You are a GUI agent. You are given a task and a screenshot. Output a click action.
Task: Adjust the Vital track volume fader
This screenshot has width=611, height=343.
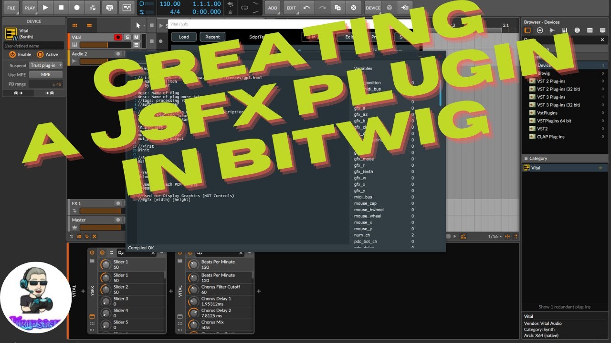105,45
